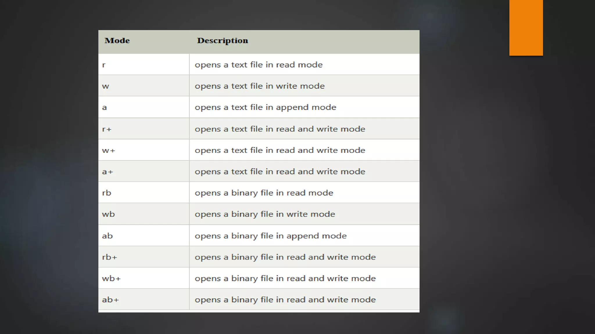Select the 'r' mode cell
The width and height of the screenshot is (595, 334).
[x=104, y=65]
